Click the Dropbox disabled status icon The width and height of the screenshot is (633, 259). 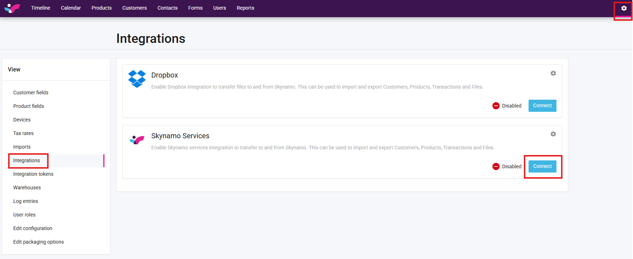click(496, 106)
